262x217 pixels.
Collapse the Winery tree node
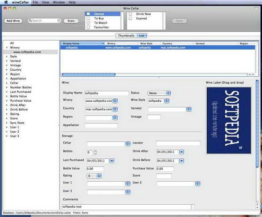tap(7, 48)
